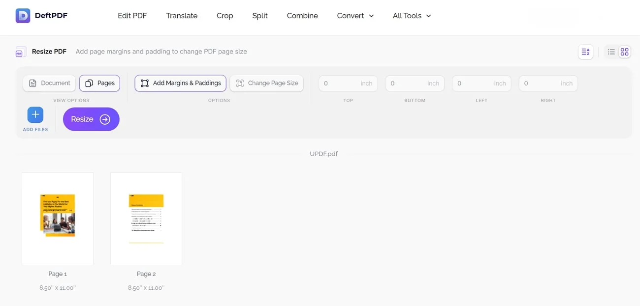Screen dimensions: 640x306
Task: Click the Page 1 label
Action: click(58, 274)
